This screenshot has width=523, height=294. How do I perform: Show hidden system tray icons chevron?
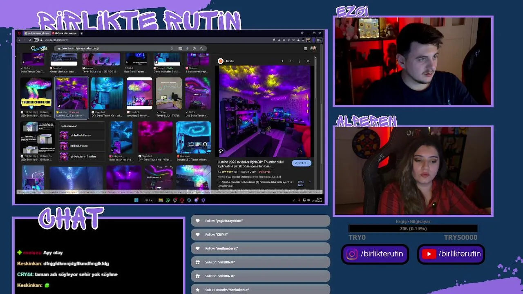point(294,200)
